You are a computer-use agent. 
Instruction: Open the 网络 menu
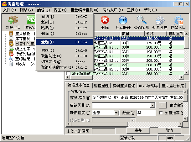[x=26, y=10]
